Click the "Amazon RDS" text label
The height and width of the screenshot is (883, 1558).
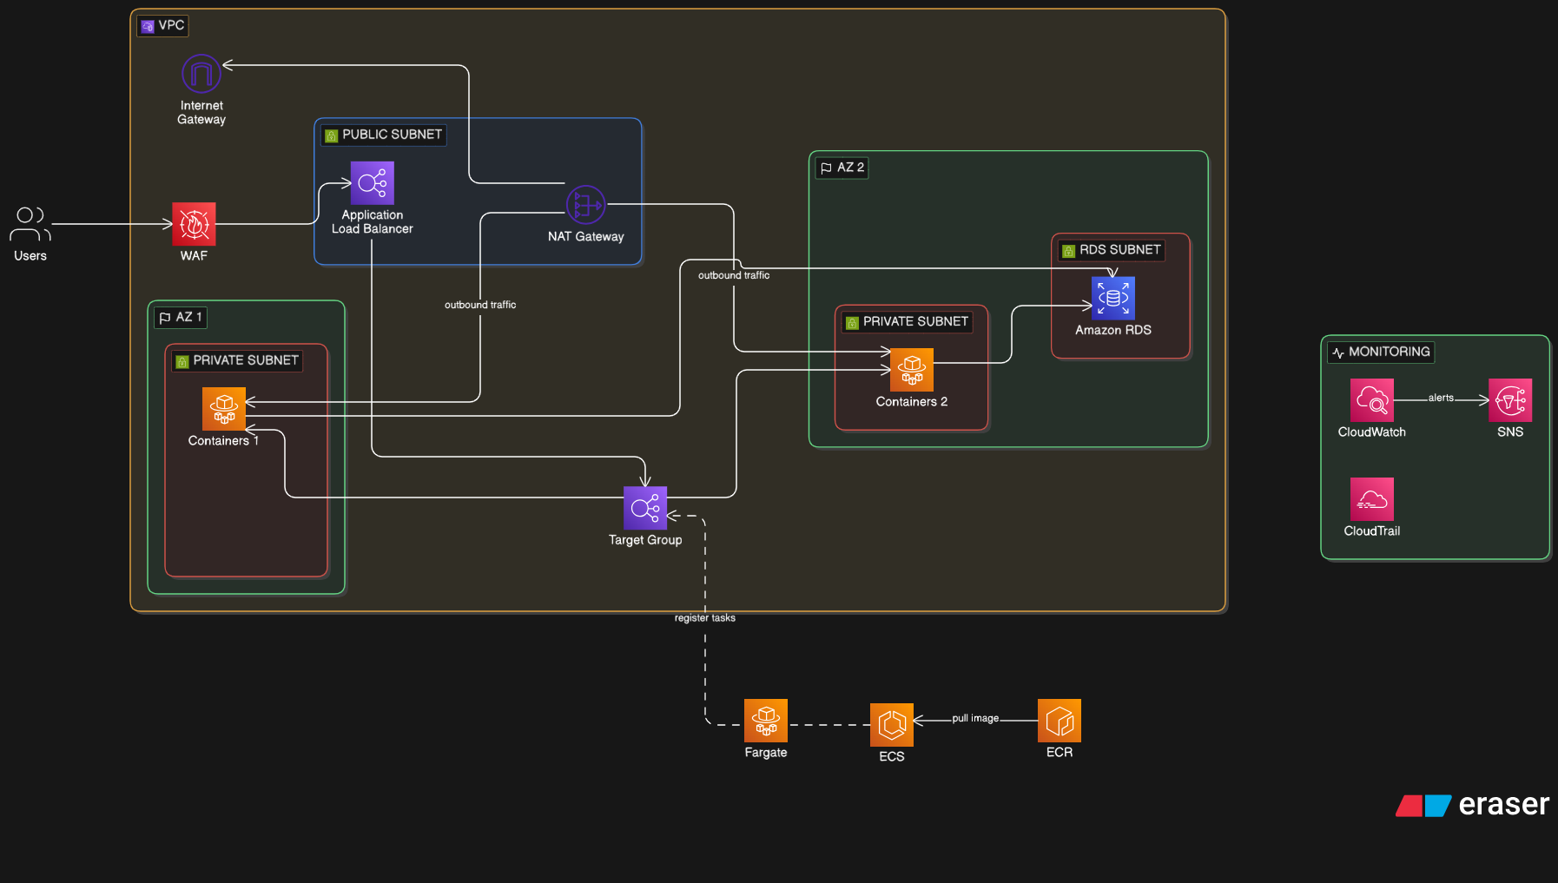click(x=1113, y=330)
